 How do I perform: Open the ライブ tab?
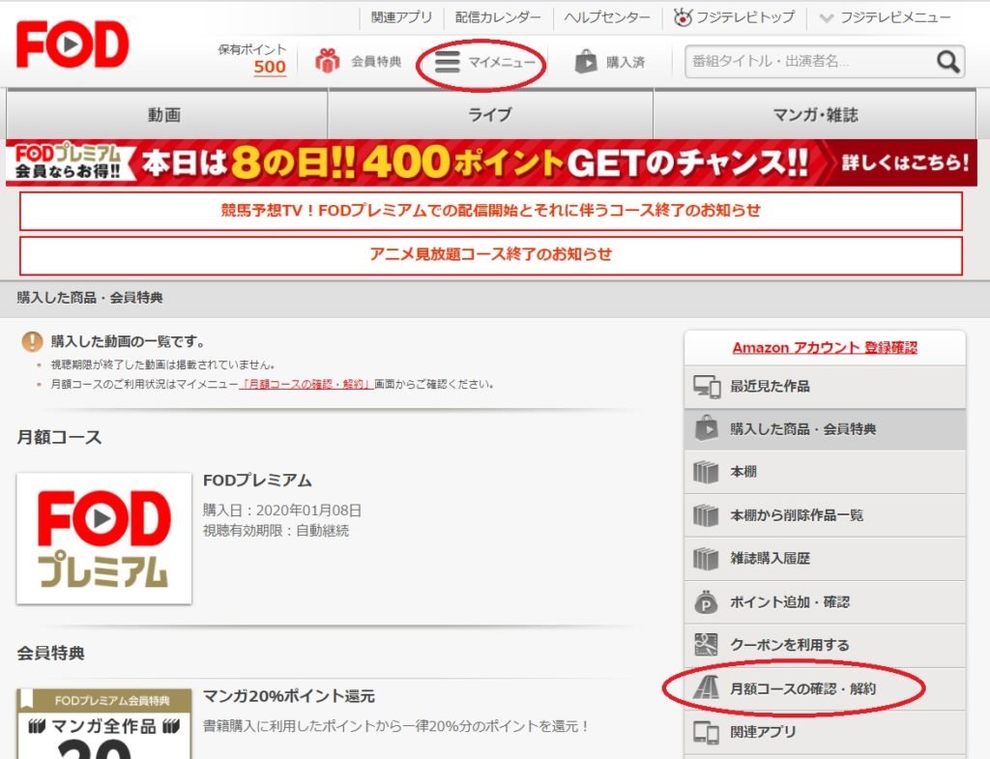click(490, 114)
